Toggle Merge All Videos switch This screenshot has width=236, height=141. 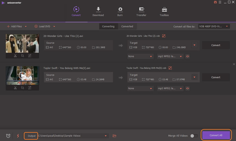click(x=194, y=136)
